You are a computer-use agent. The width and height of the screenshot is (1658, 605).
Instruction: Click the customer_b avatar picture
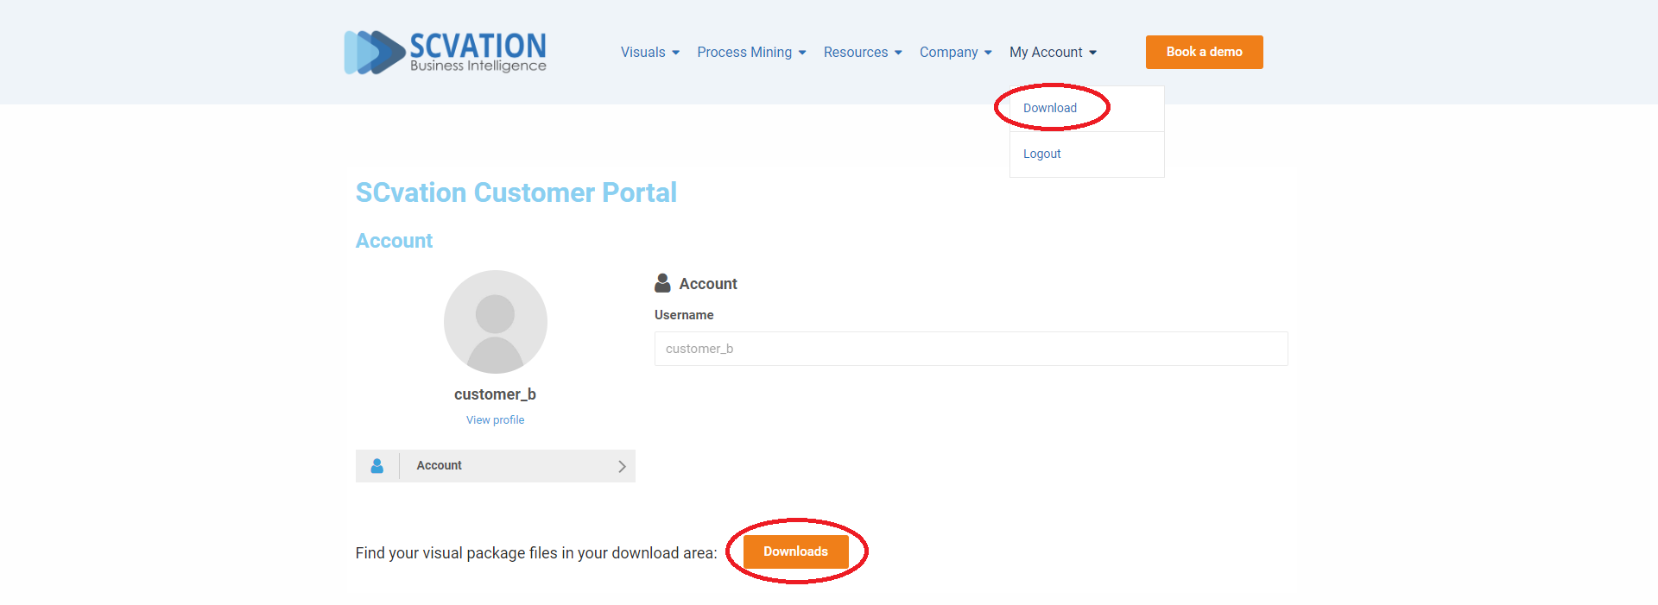[x=495, y=322]
